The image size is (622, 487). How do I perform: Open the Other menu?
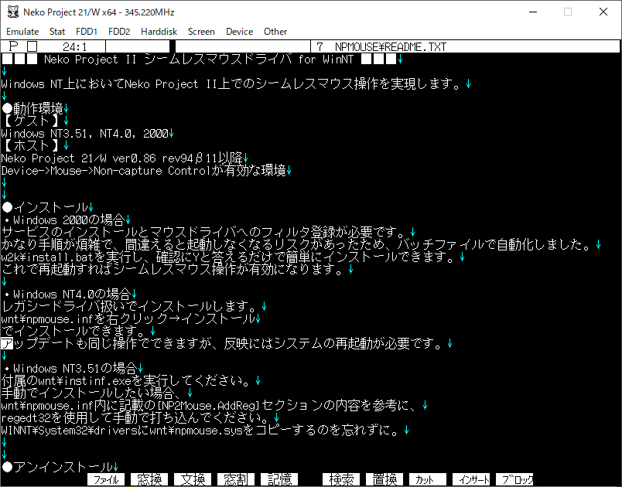click(x=275, y=32)
